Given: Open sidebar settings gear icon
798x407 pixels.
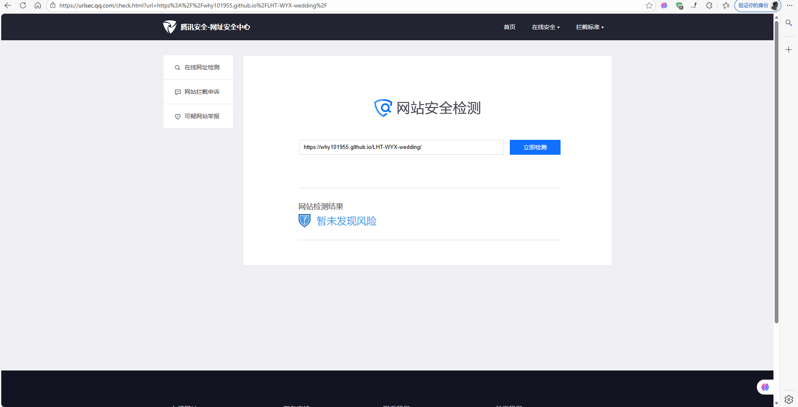Looking at the screenshot, I should [x=788, y=400].
